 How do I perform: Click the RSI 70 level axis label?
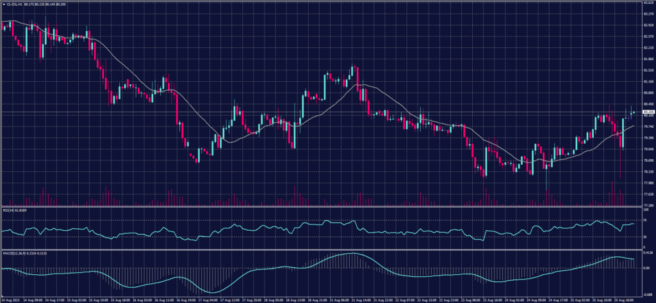pyautogui.click(x=644, y=220)
